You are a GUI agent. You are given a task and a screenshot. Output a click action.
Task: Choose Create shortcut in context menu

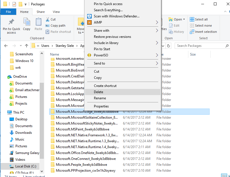[123, 86]
